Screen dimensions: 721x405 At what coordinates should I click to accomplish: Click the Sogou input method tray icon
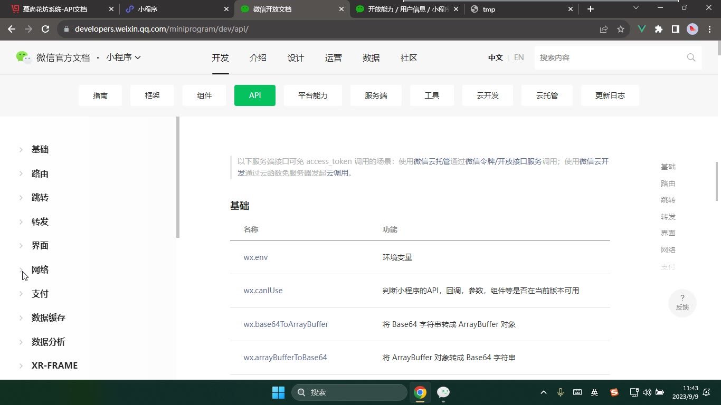pos(614,392)
